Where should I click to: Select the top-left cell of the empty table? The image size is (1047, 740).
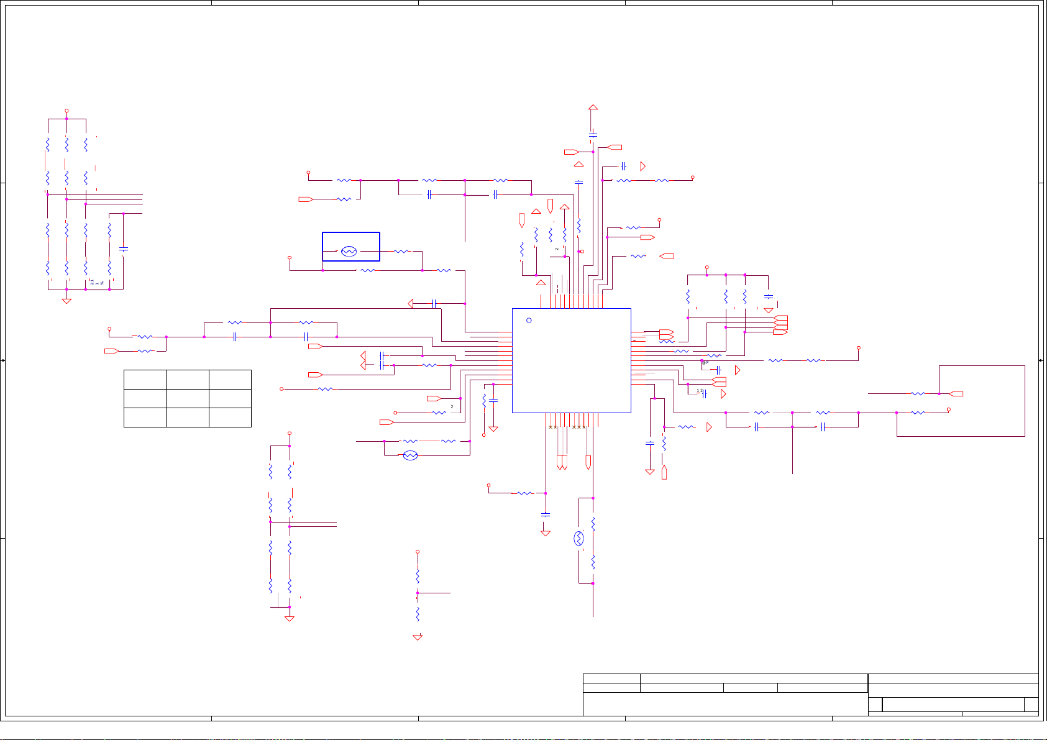coord(145,380)
